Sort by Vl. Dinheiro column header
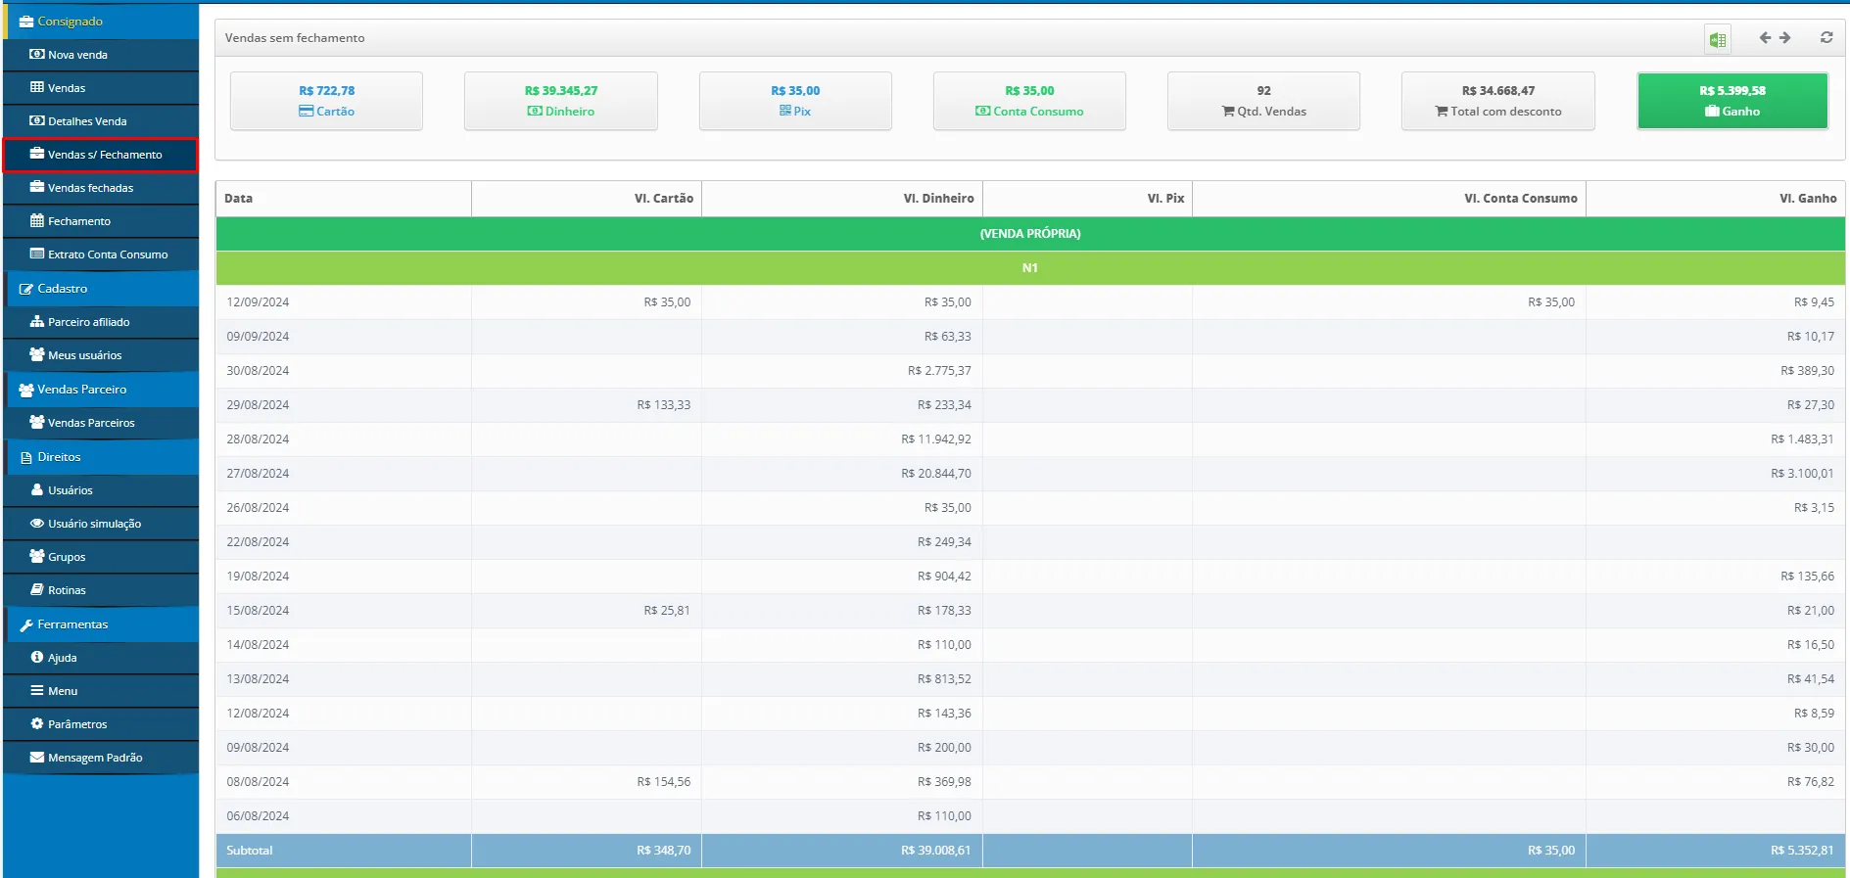 point(938,199)
